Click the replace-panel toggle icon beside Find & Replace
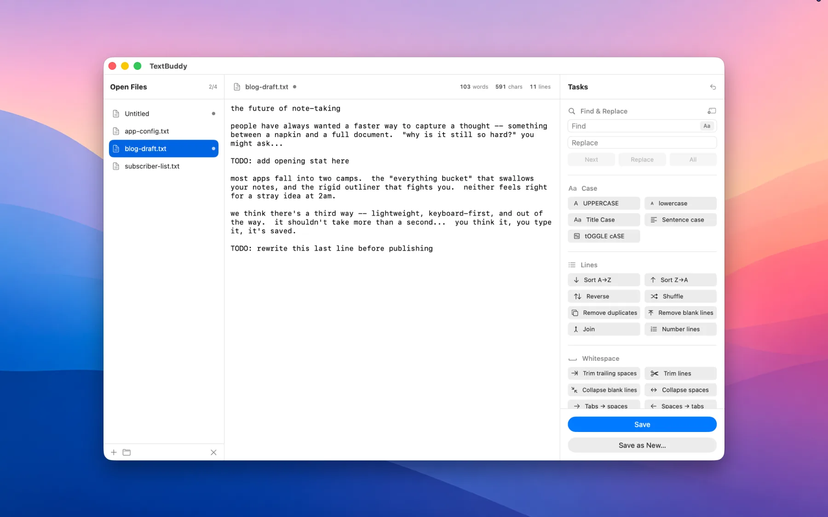This screenshot has width=828, height=517. coord(712,111)
